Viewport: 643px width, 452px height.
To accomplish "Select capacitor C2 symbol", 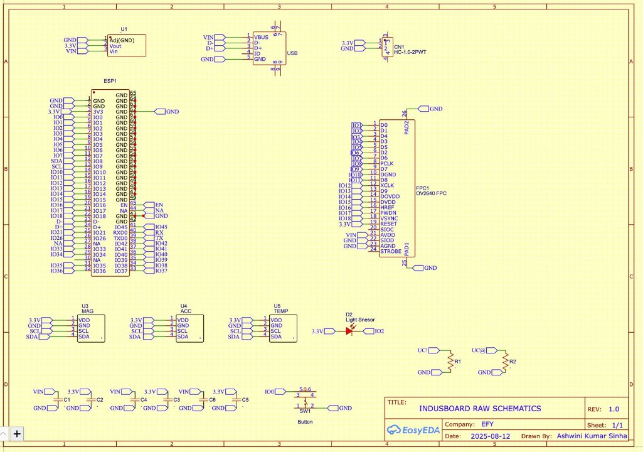I will [91, 399].
